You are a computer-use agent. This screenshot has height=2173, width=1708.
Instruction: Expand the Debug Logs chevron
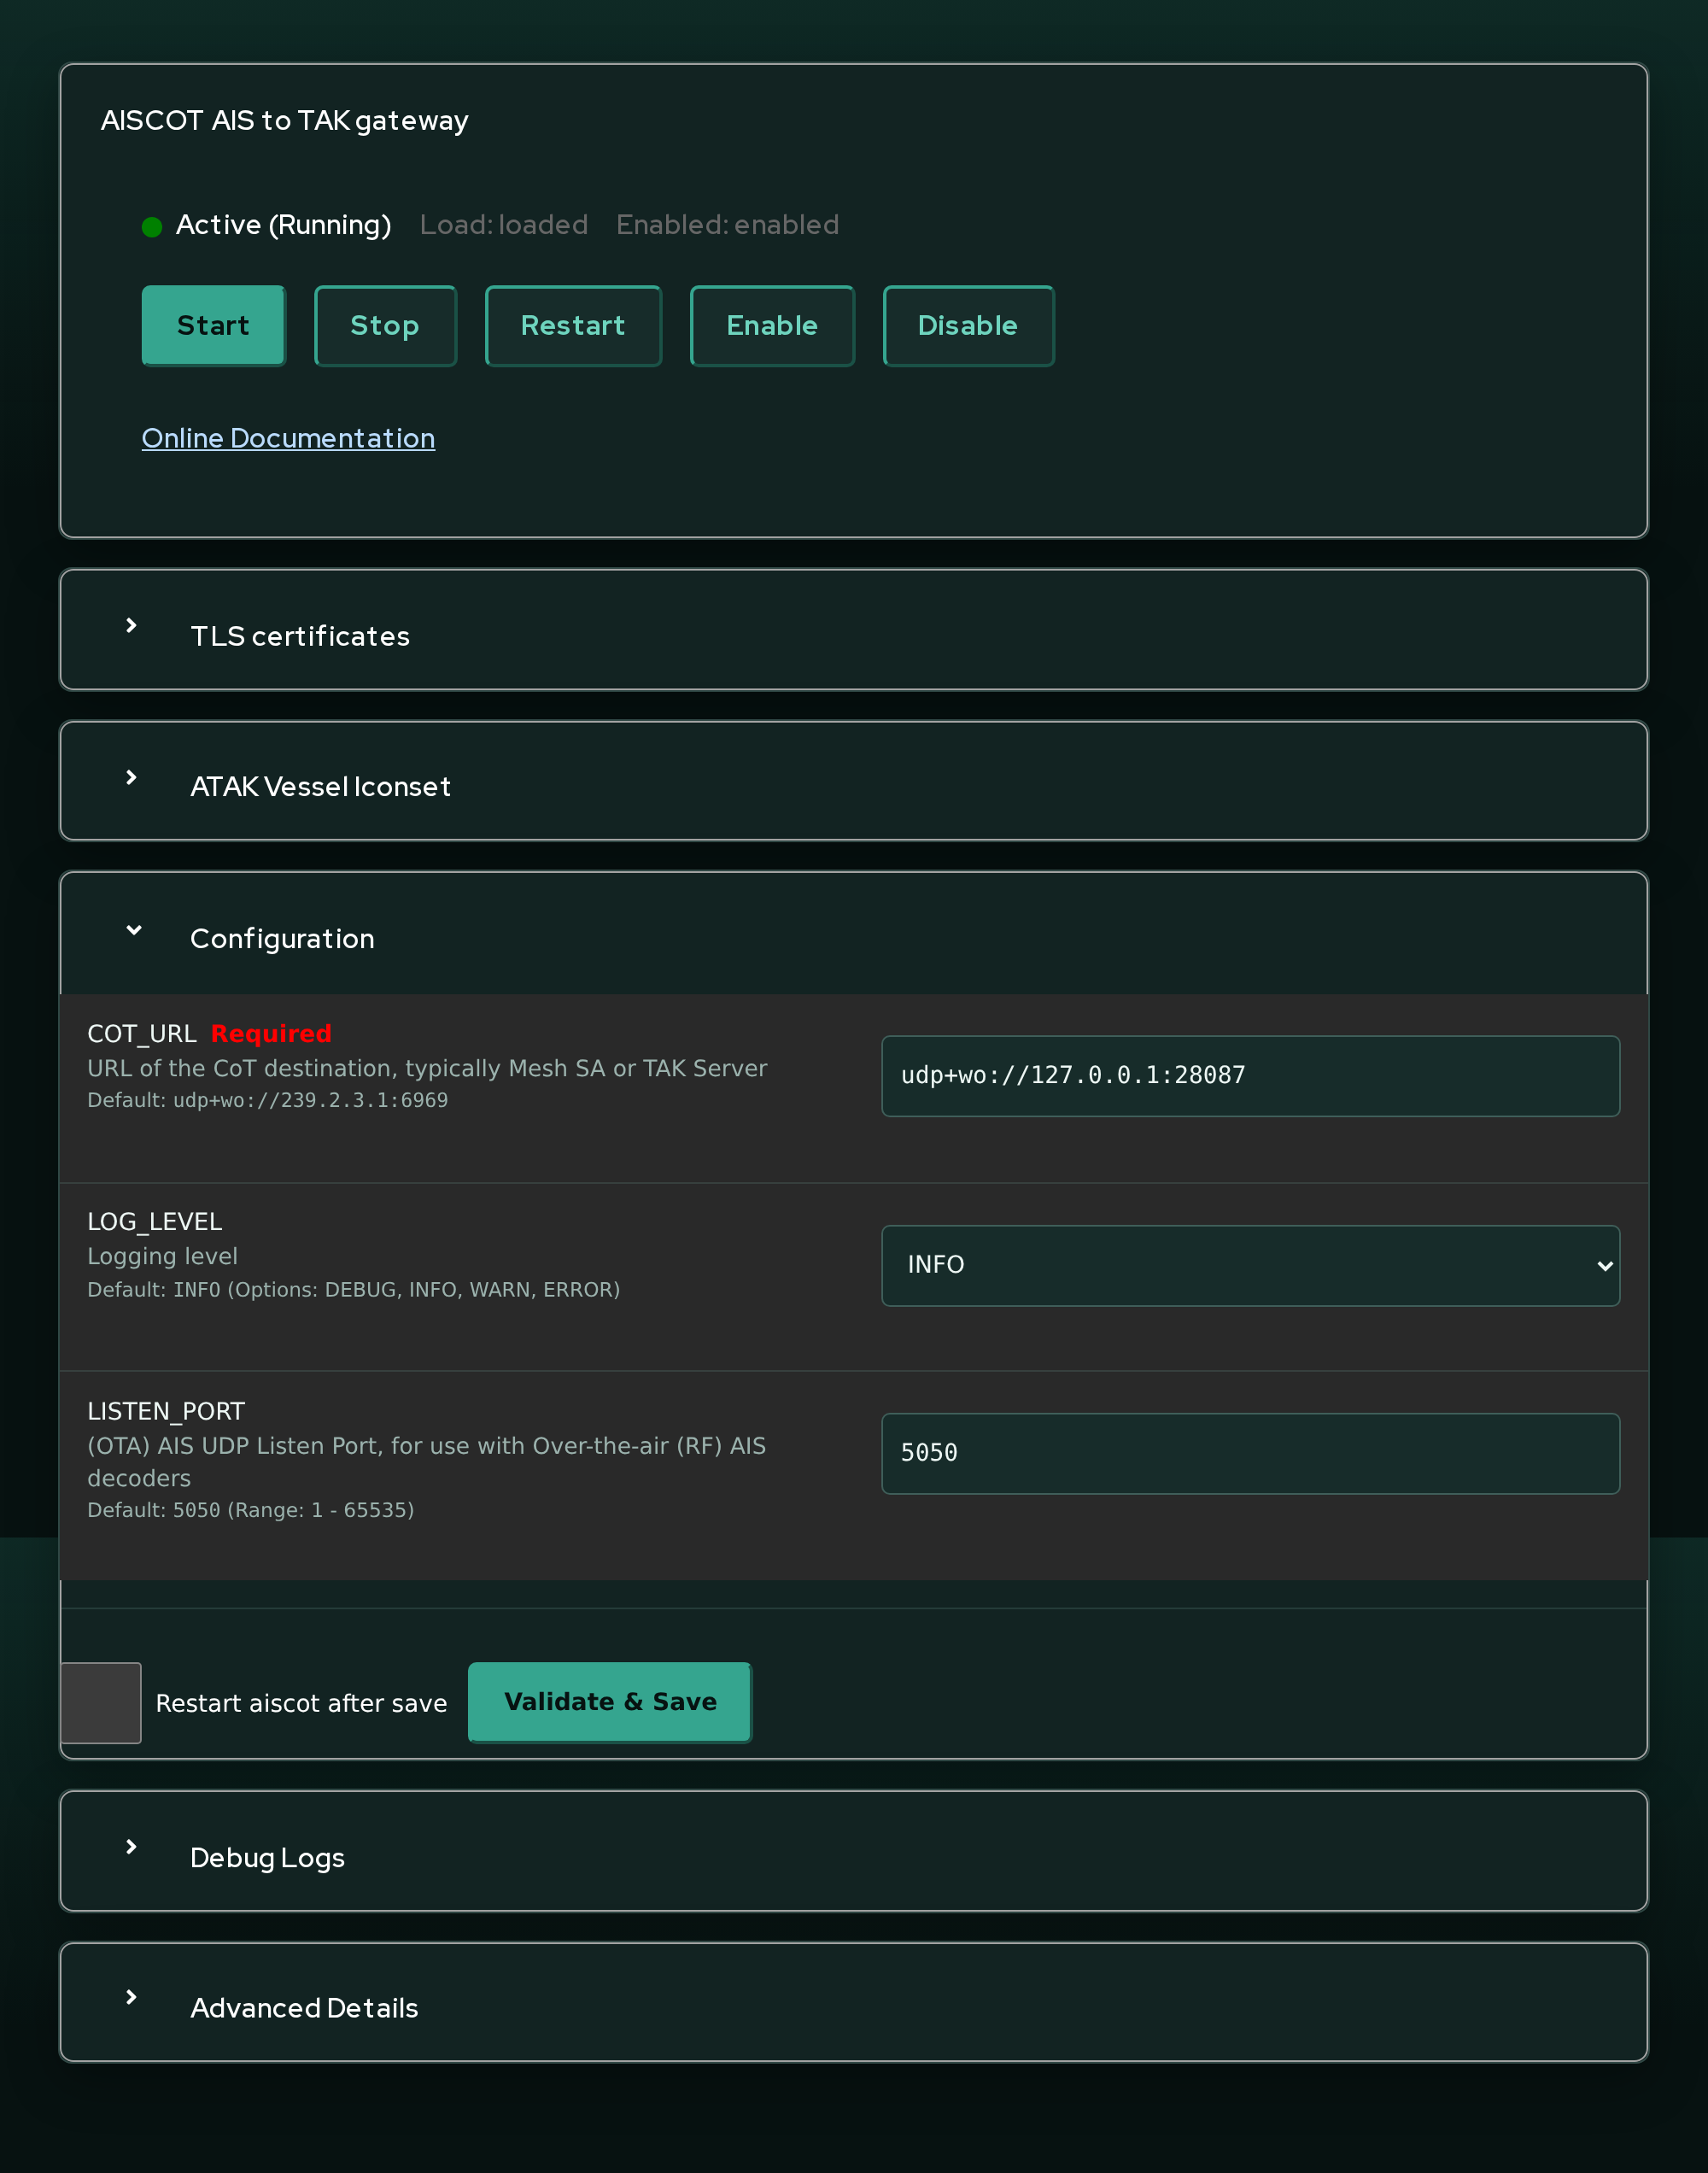(x=131, y=1847)
